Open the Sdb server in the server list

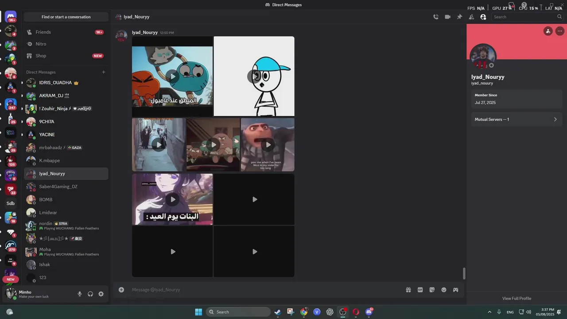click(11, 203)
